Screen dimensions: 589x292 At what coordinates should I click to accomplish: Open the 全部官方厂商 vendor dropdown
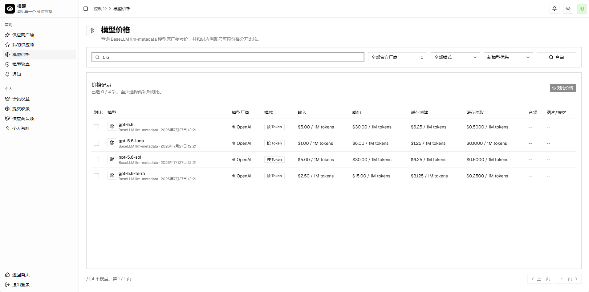tap(397, 57)
